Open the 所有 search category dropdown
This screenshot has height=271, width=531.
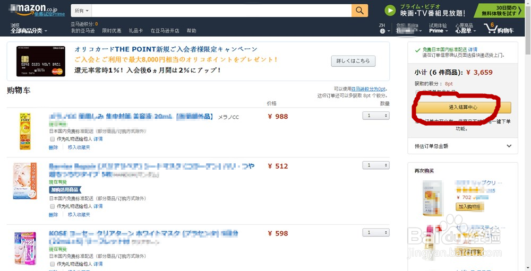(81, 11)
